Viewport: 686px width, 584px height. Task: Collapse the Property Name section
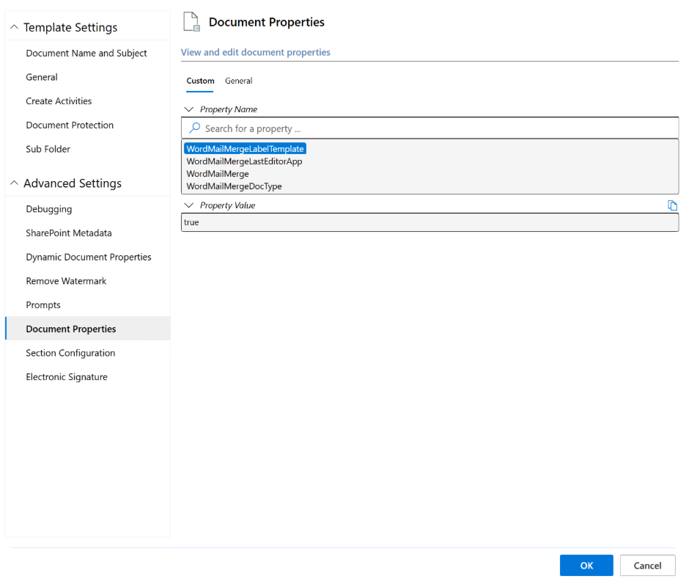coord(189,109)
